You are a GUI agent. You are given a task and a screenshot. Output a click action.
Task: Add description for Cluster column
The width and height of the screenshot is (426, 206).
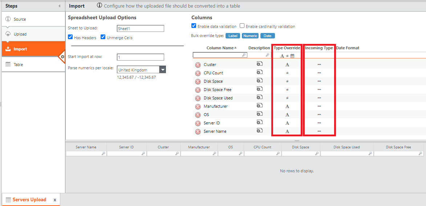coord(259,64)
